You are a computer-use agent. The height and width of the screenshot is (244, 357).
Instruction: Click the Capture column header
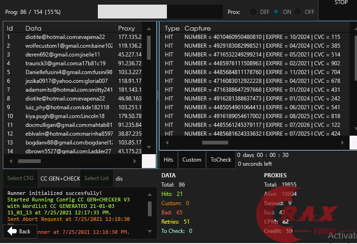coord(198,28)
